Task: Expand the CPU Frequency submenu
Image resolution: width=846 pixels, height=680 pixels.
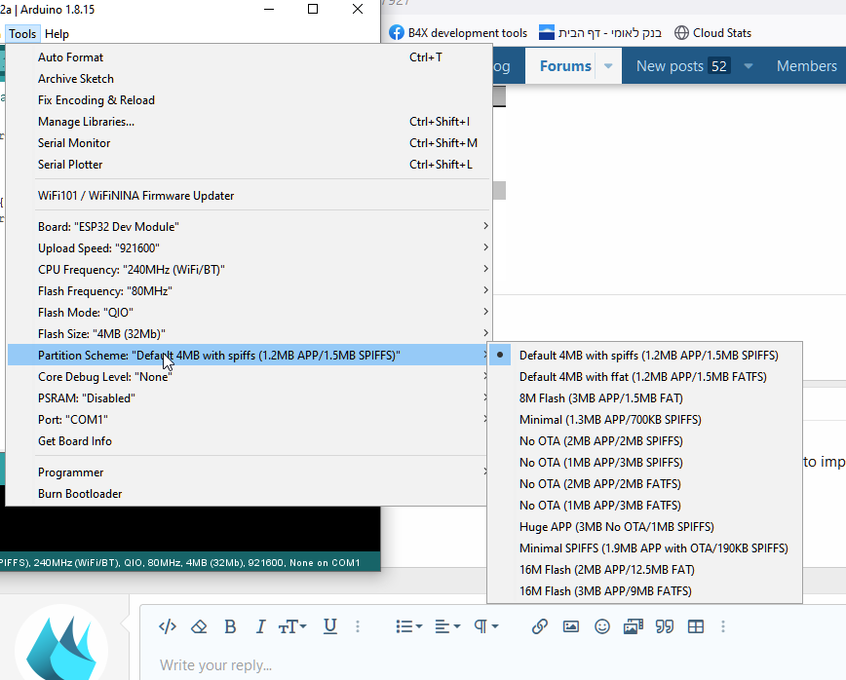Action: [249, 270]
